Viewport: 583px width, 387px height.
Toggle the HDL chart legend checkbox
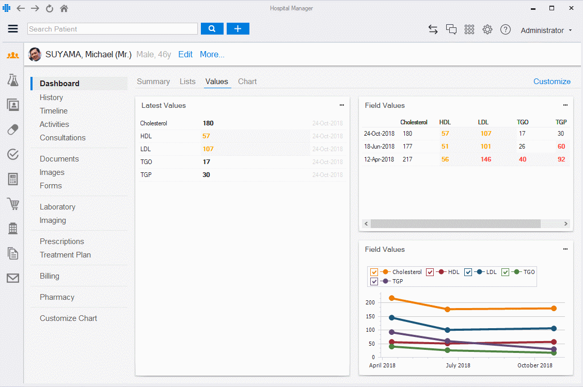430,272
